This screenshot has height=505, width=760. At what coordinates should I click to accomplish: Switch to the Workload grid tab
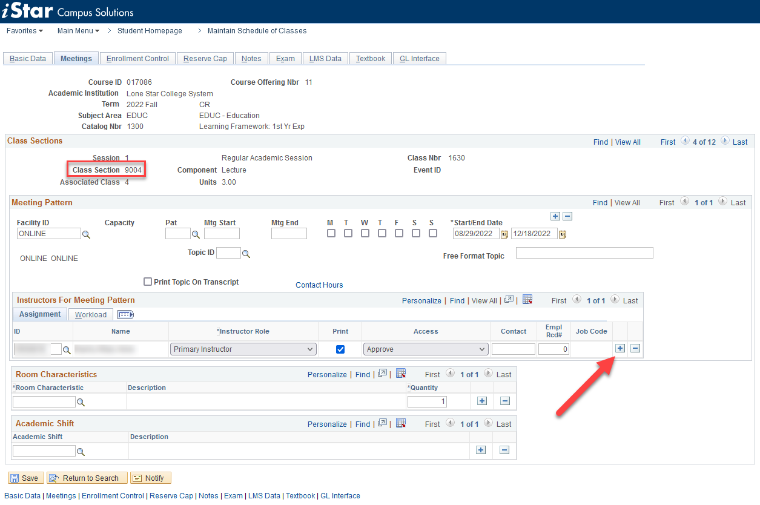click(x=91, y=315)
